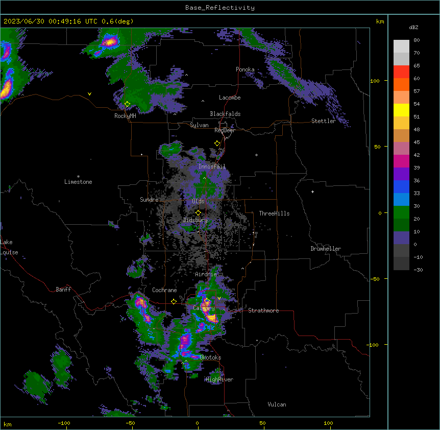The width and height of the screenshot is (440, 430).
Task: Click the Limestone label
Action: coord(78,182)
